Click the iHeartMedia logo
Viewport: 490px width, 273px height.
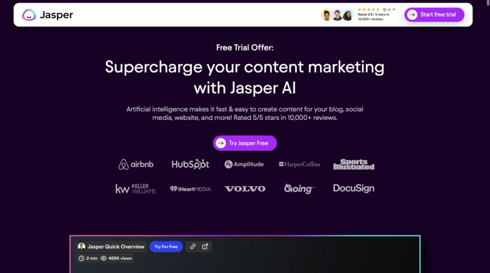tap(190, 189)
